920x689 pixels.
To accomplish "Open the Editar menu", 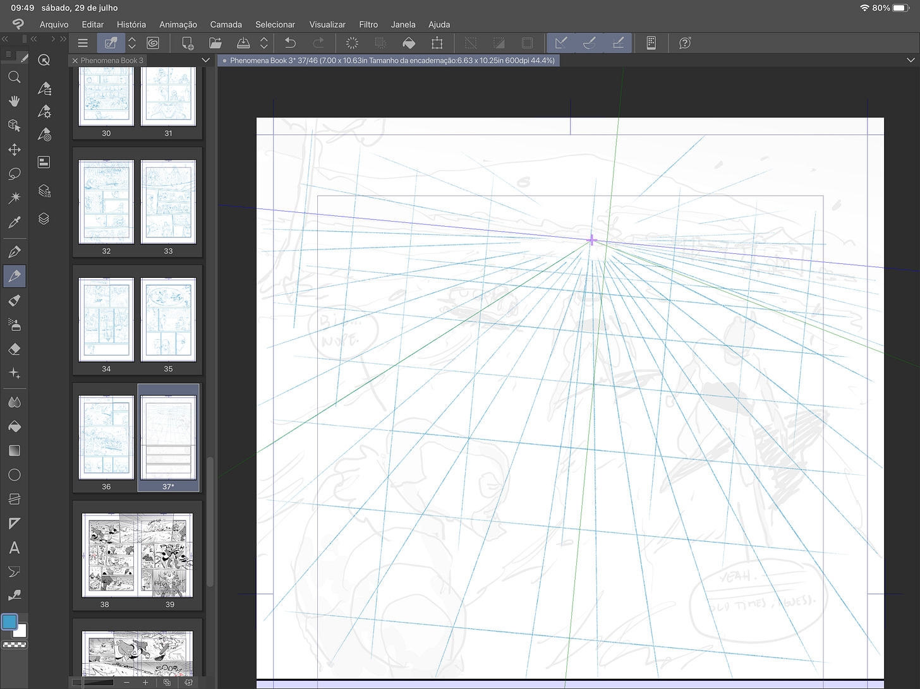I will pyautogui.click(x=92, y=24).
